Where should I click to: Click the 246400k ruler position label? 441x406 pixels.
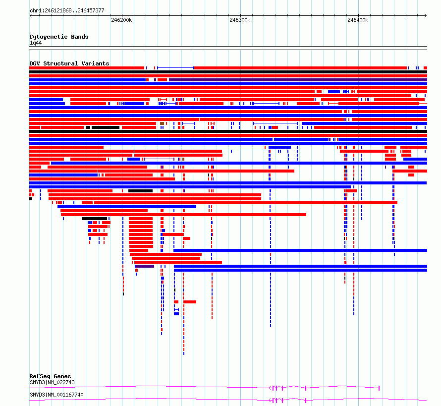(x=358, y=20)
